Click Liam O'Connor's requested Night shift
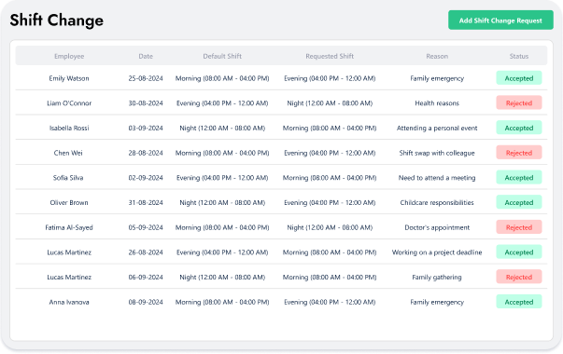The image size is (563, 354). pyautogui.click(x=330, y=103)
